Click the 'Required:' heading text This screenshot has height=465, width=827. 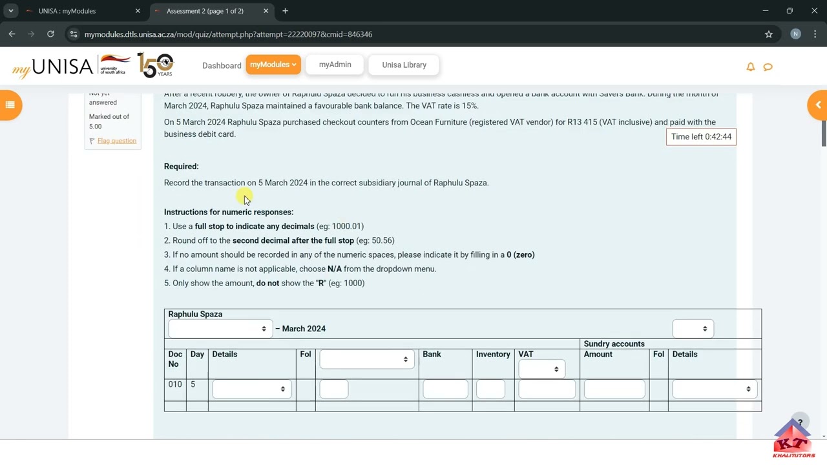pos(181,167)
